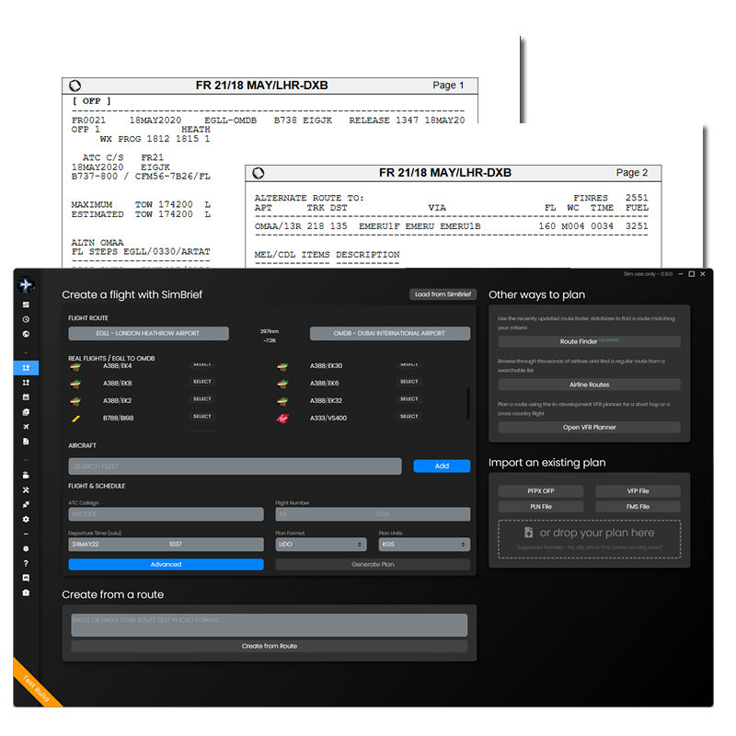The height and width of the screenshot is (736, 736).
Task: Click the drop your plan here zone
Action: click(589, 539)
